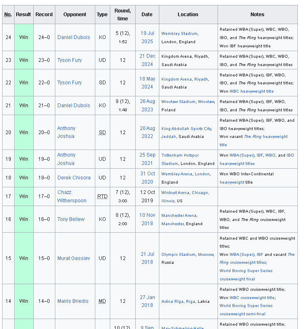Open the Manchester Arena venue link

pyautogui.click(x=178, y=216)
